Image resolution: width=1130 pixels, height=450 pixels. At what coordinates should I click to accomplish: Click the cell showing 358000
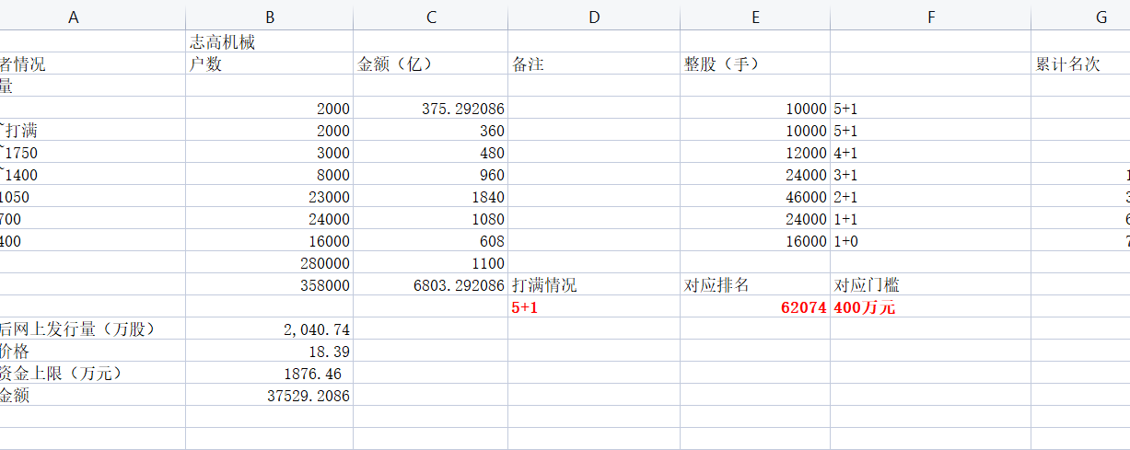point(269,284)
